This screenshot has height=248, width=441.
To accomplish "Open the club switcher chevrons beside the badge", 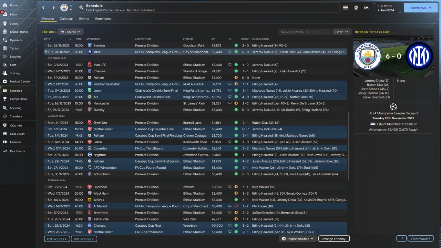I will click(71, 8).
